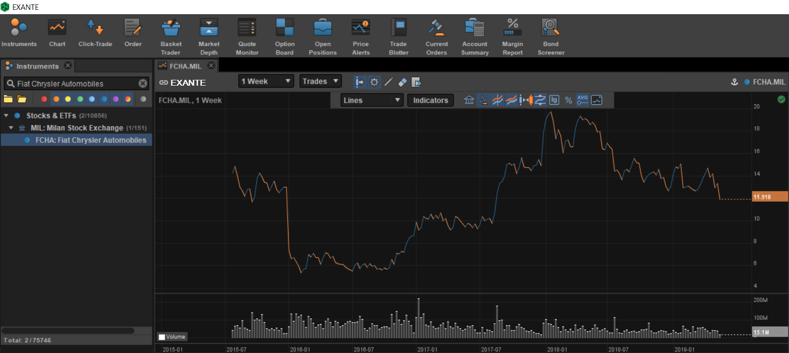Viewport: 789px width, 353px height.
Task: Click the anchor link icon near FCHA.MIL
Action: tap(734, 82)
